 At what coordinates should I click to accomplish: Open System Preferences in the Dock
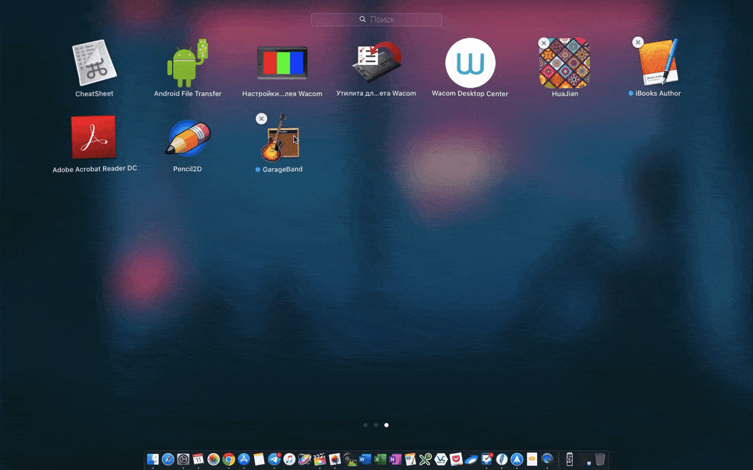(x=183, y=459)
